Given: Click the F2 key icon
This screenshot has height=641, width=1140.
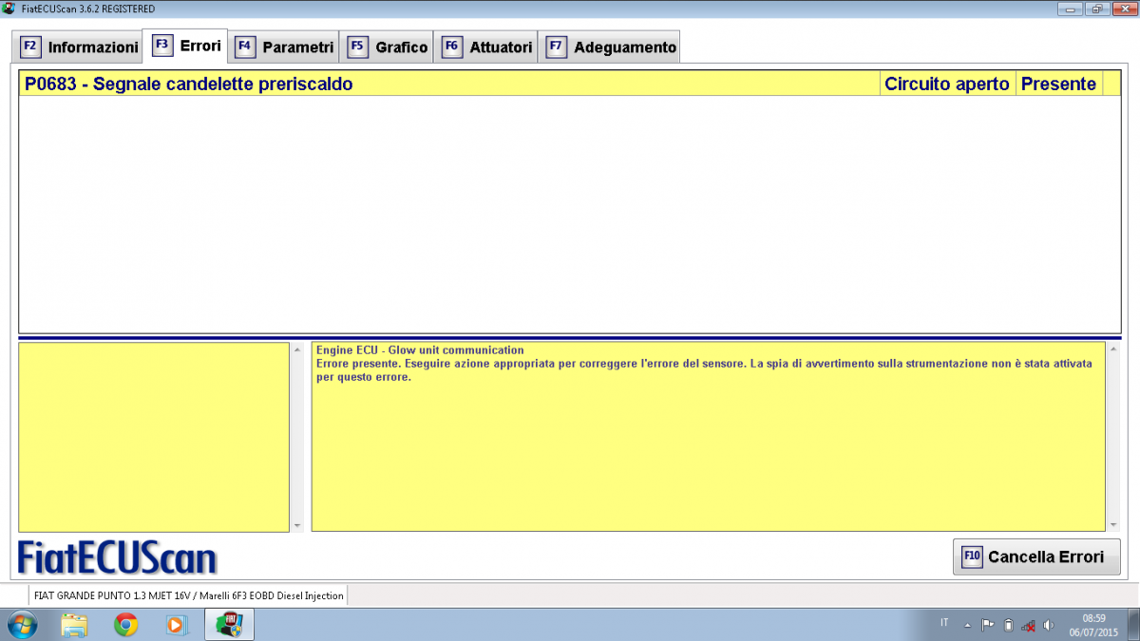Looking at the screenshot, I should coord(30,46).
